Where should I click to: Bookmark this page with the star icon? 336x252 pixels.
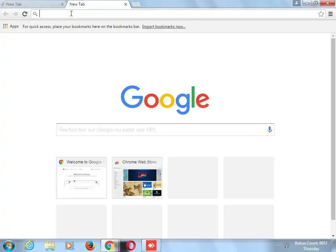(x=321, y=14)
